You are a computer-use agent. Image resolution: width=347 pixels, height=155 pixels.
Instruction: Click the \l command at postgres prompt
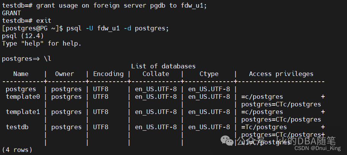(46, 59)
